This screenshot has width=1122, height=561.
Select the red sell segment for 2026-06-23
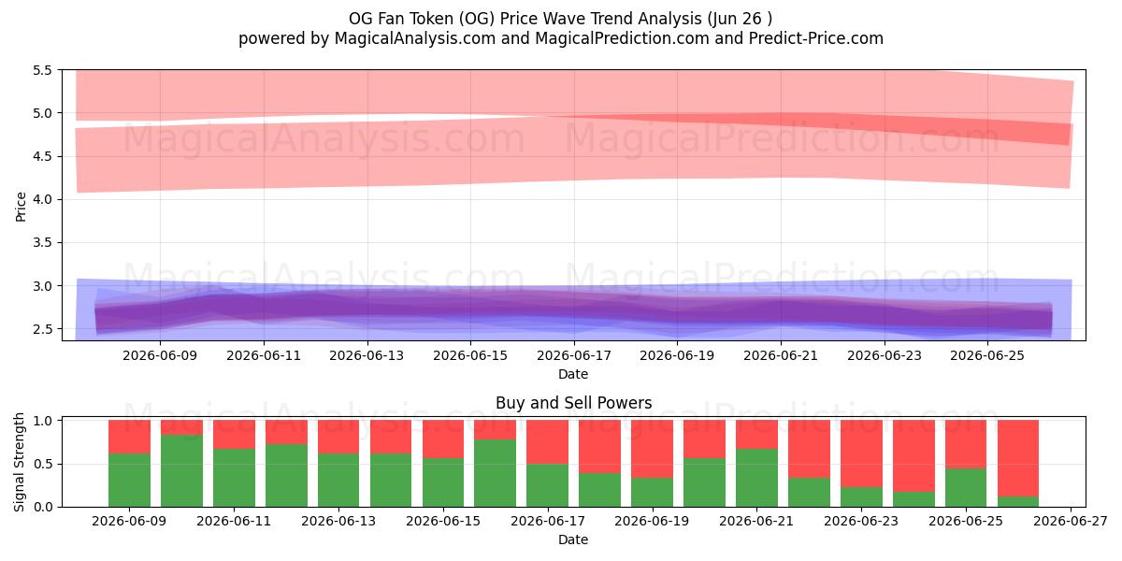click(861, 453)
